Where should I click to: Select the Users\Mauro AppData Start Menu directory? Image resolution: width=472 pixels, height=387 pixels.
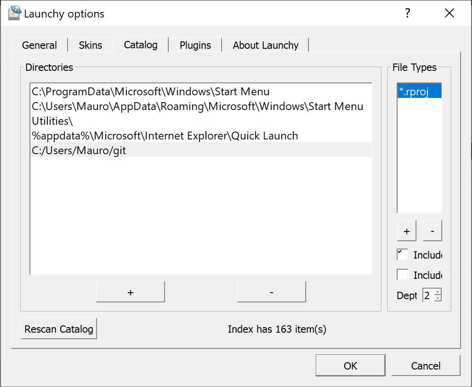(x=201, y=106)
